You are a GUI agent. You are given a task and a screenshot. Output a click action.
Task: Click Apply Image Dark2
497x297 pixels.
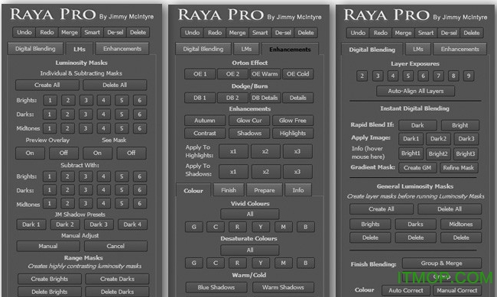(438, 139)
